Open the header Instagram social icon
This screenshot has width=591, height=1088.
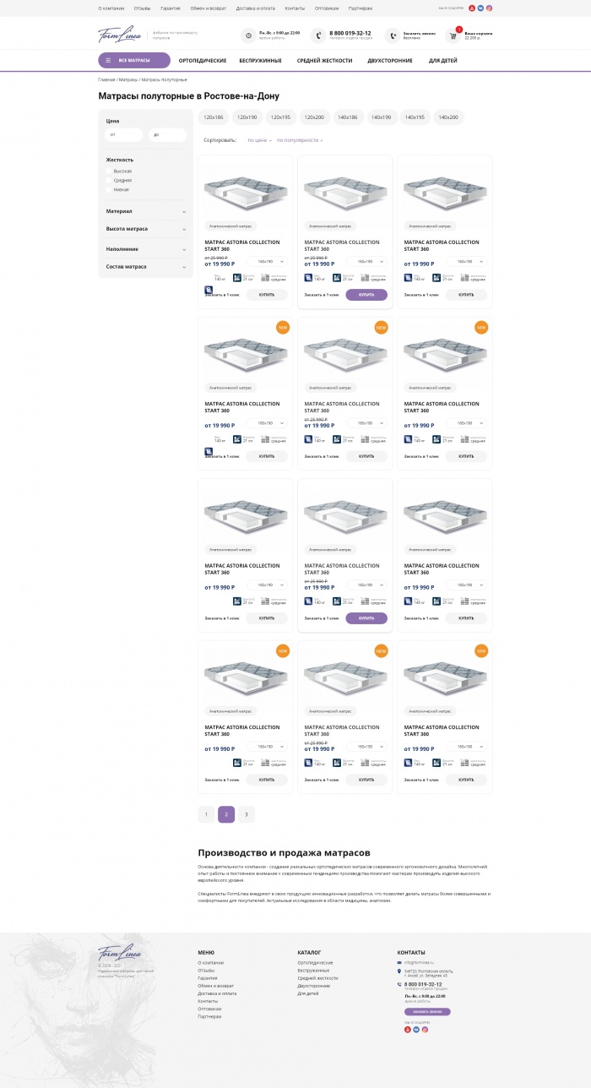[489, 8]
